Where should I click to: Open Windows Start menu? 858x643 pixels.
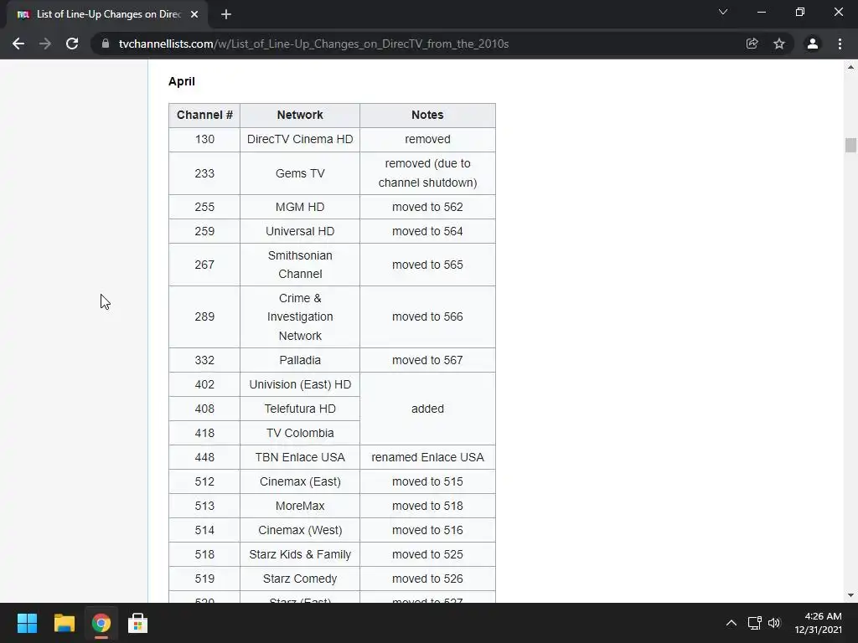(27, 623)
